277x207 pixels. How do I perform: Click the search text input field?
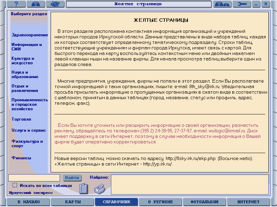coord(34,178)
